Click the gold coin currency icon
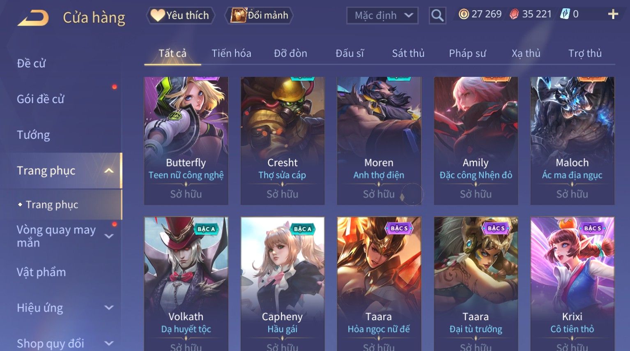The width and height of the screenshot is (630, 351). tap(464, 14)
